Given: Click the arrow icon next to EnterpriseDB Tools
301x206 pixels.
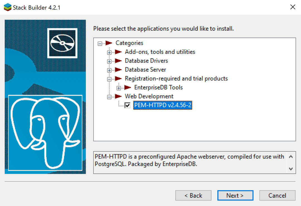Looking at the screenshot, I should [x=127, y=87].
